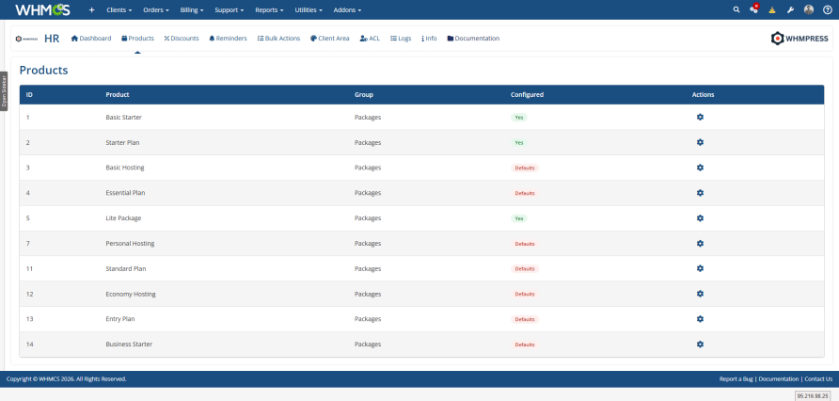Open settings gear for Business Starter
839x401 pixels.
click(700, 345)
